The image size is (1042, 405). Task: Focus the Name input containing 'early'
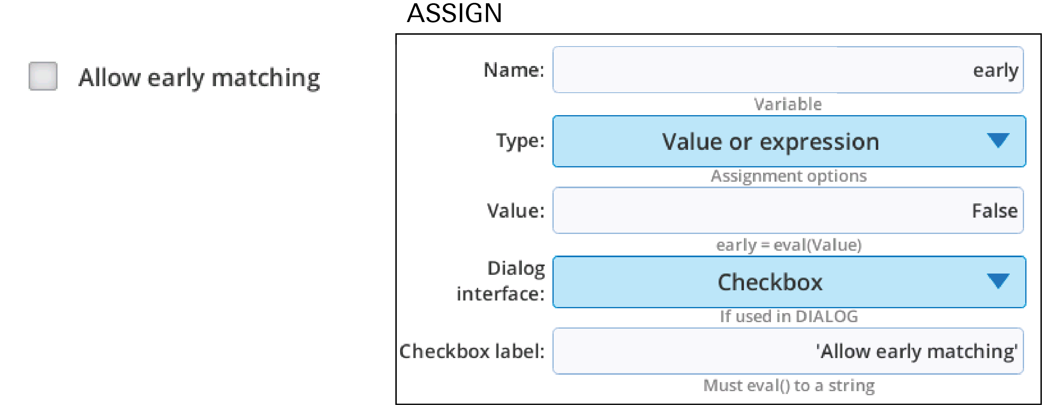coord(788,70)
